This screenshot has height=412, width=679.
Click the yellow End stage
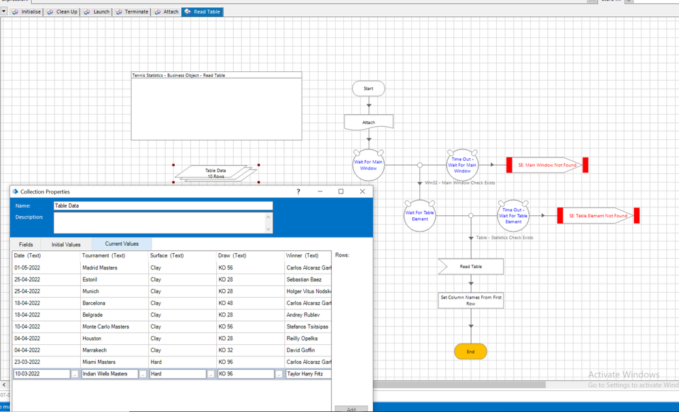tap(470, 352)
